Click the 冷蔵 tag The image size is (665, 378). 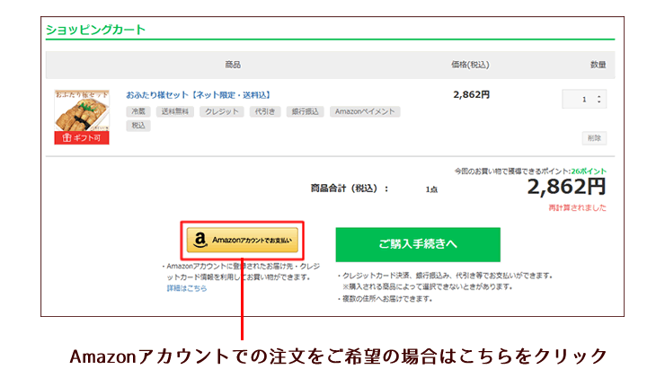pyautogui.click(x=138, y=112)
